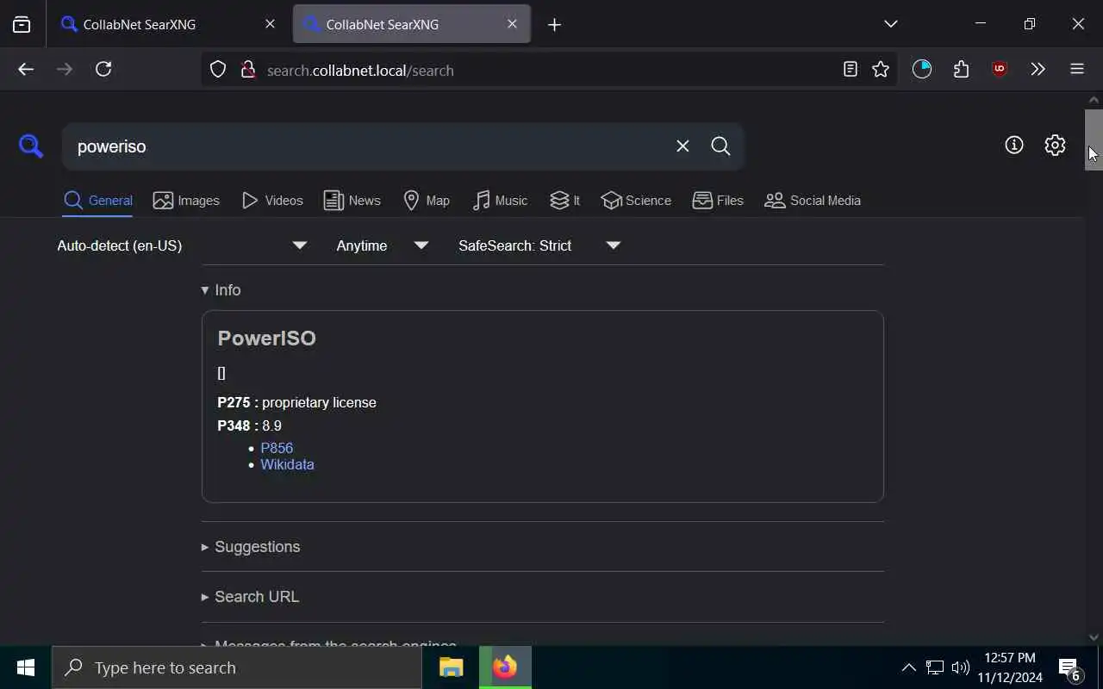
Task: Open the volume tray icon
Action: [x=960, y=667]
